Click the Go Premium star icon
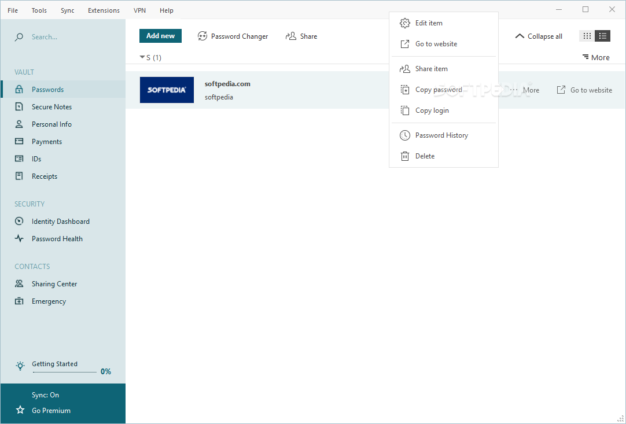 point(20,410)
